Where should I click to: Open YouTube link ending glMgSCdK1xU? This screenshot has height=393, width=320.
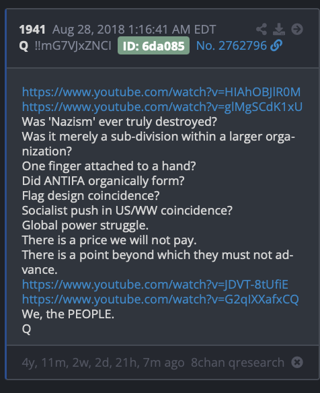[162, 107]
